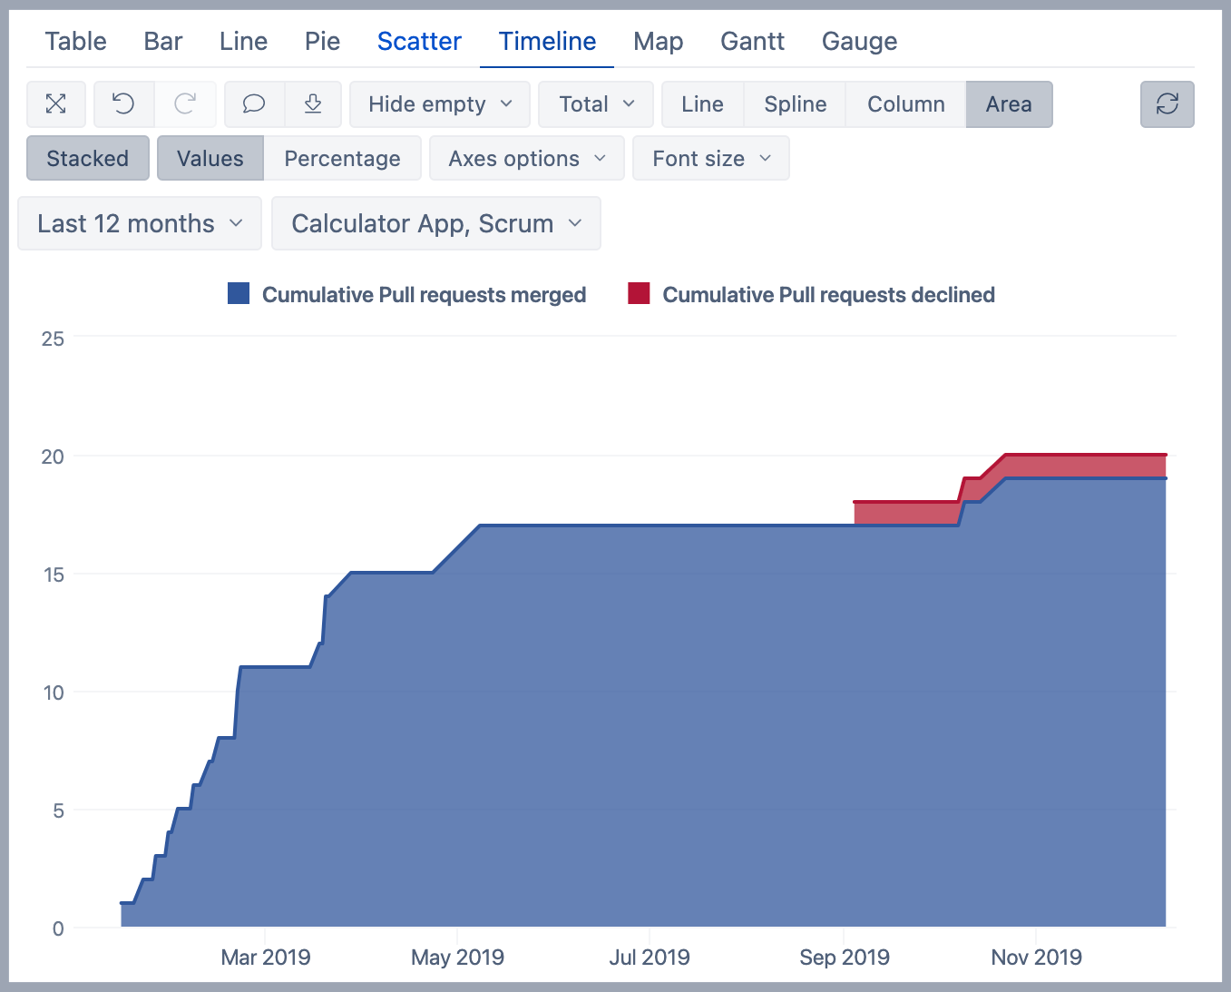Open the Calculator App, Scrum dropdown
The width and height of the screenshot is (1231, 992).
click(435, 223)
